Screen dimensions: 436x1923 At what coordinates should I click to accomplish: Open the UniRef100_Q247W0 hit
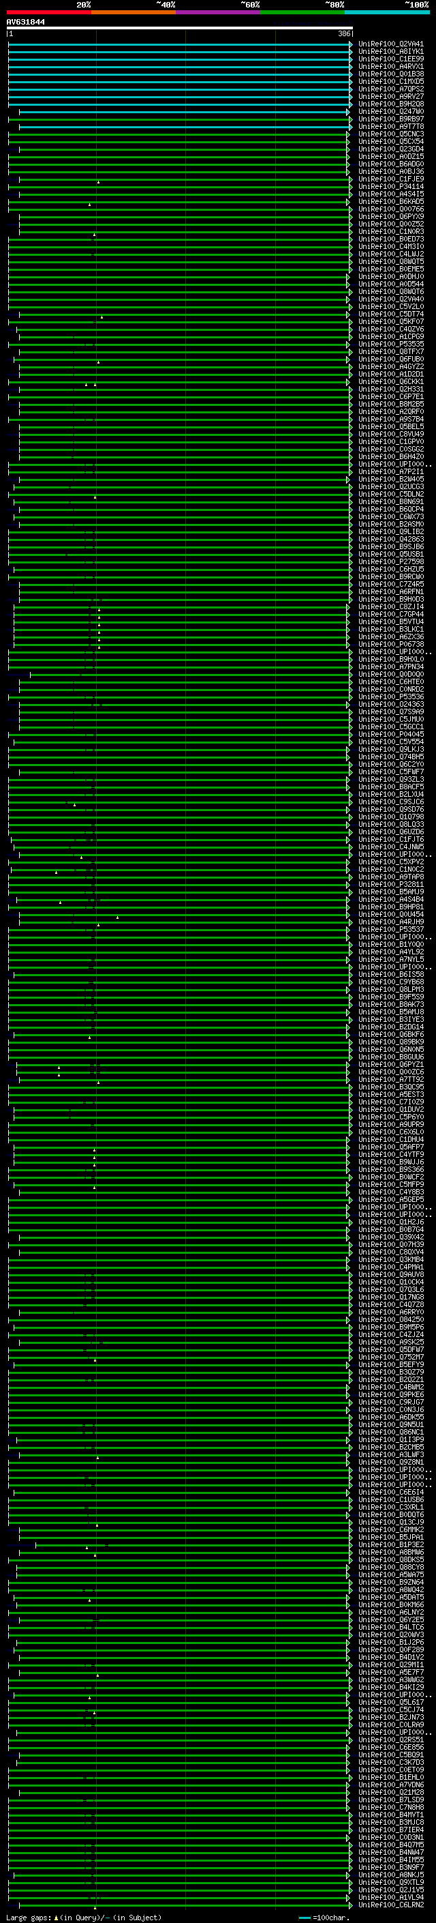pyautogui.click(x=390, y=111)
